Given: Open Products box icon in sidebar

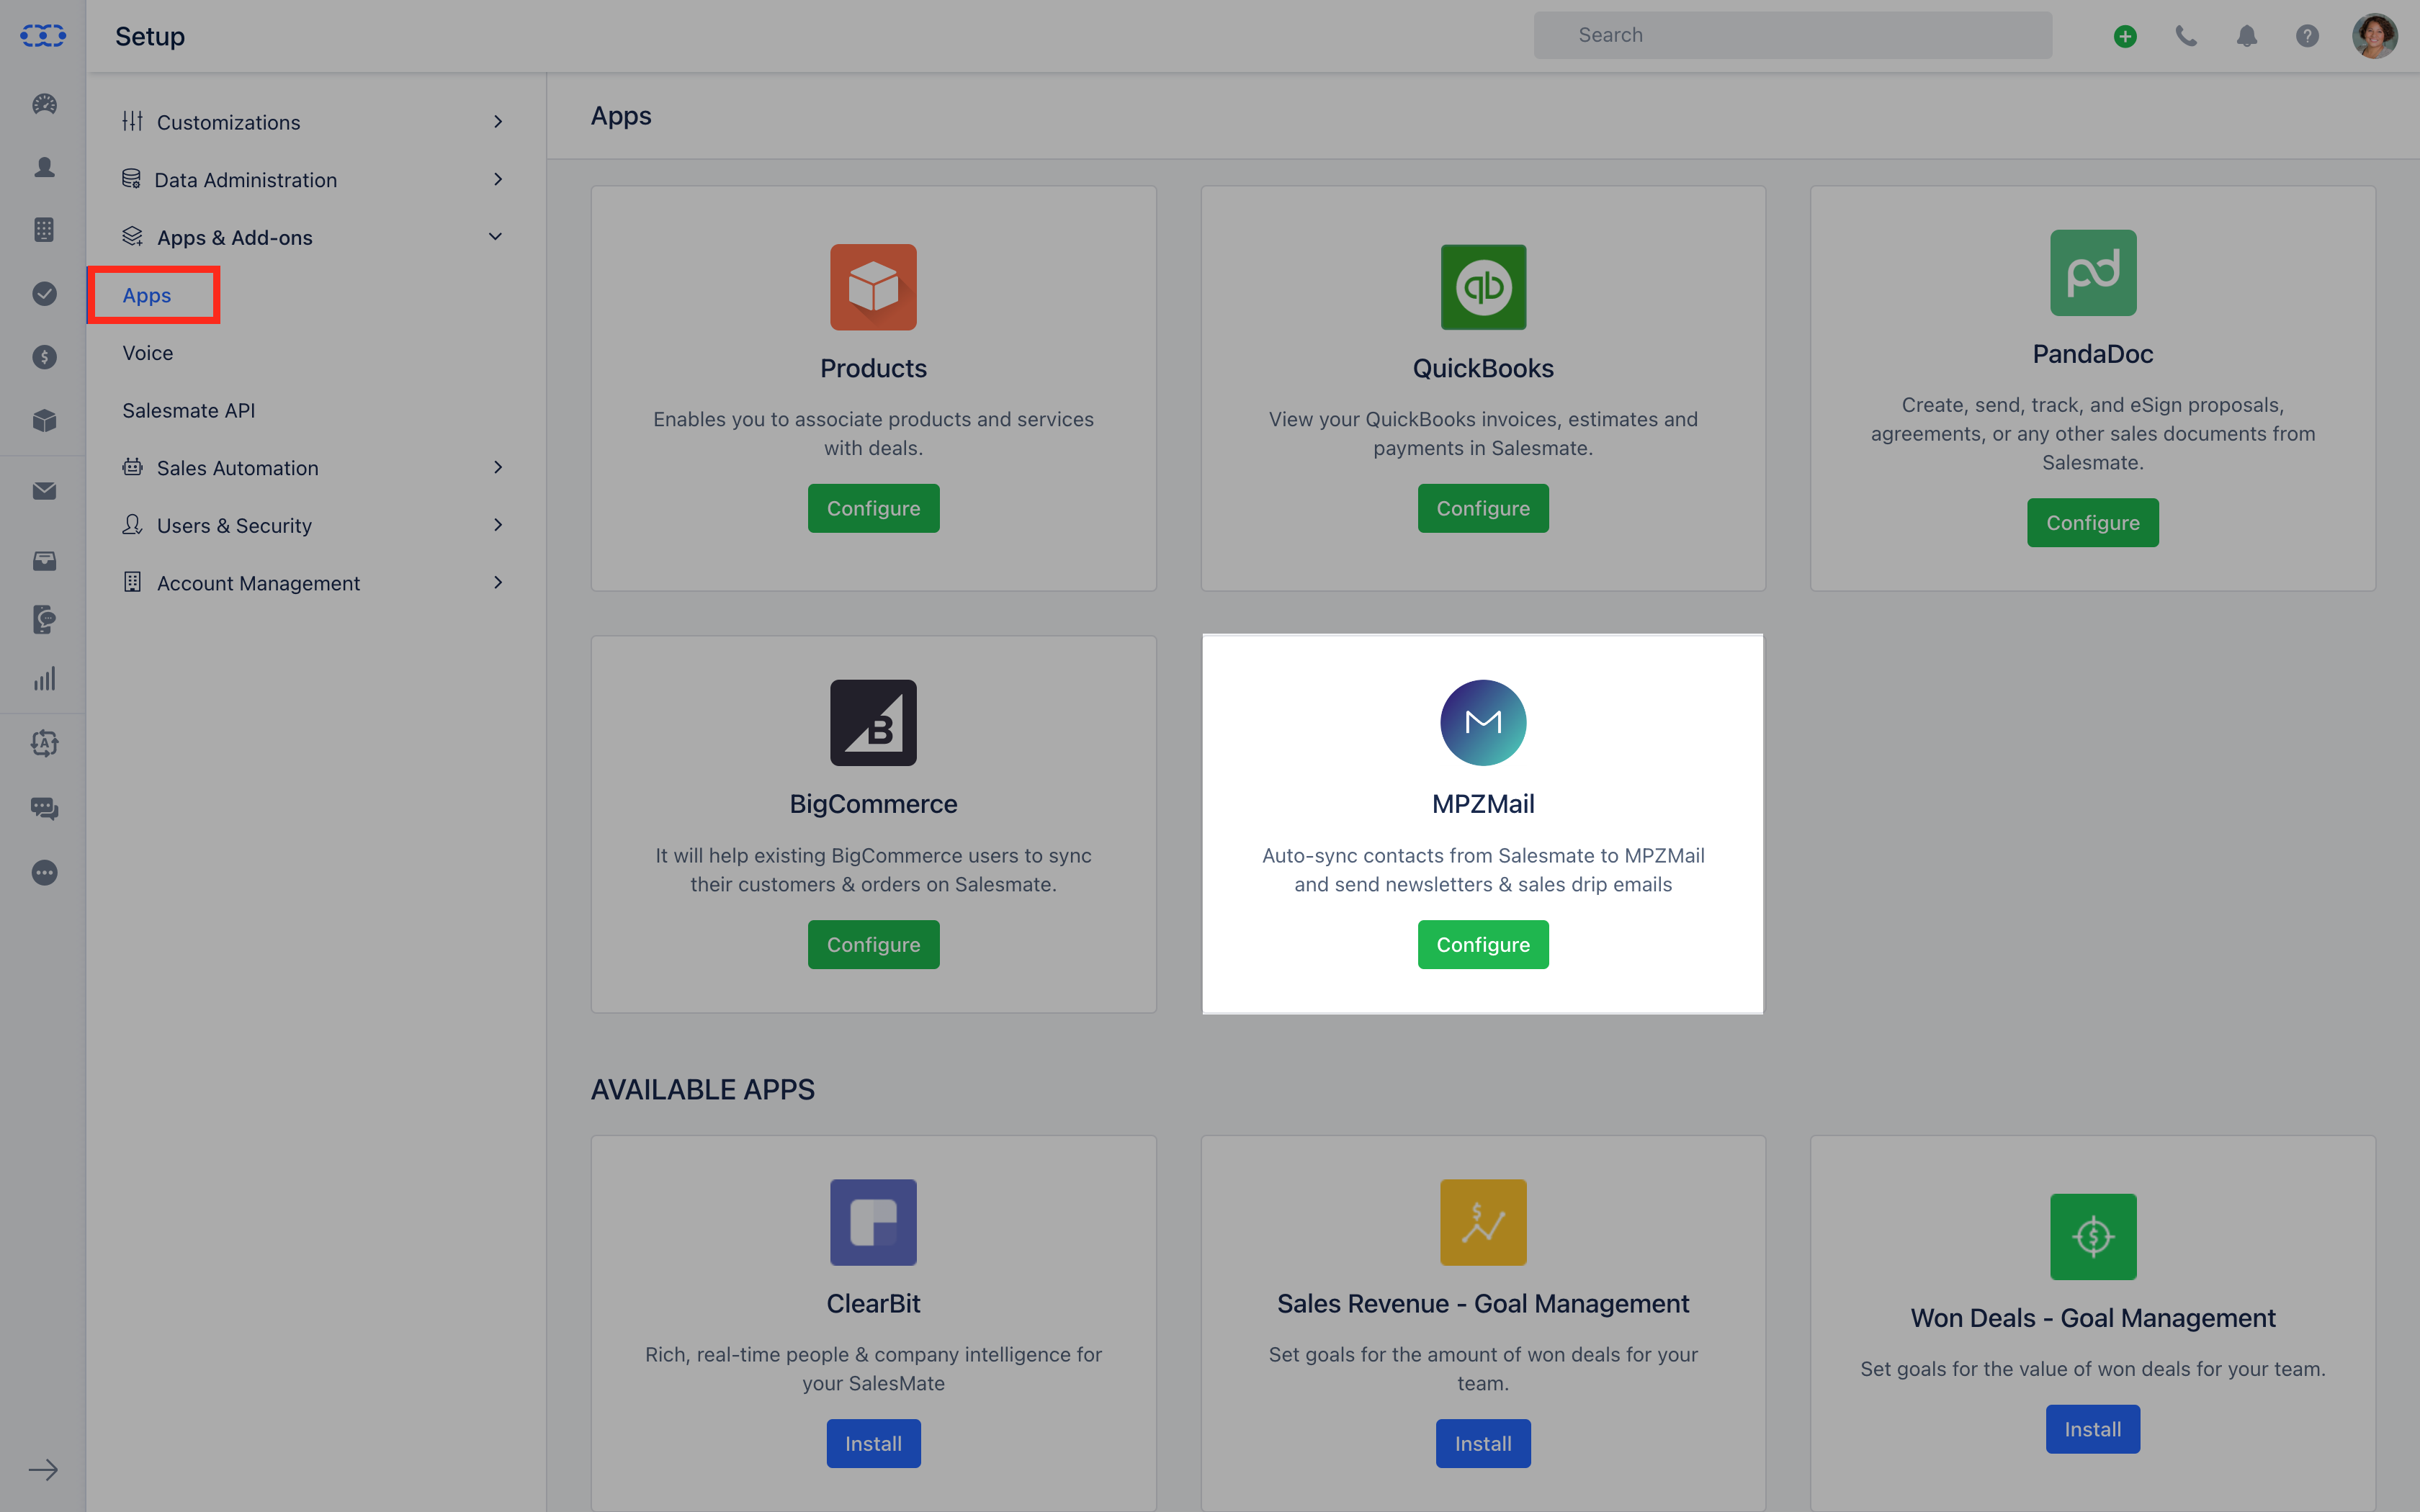Looking at the screenshot, I should tap(44, 421).
